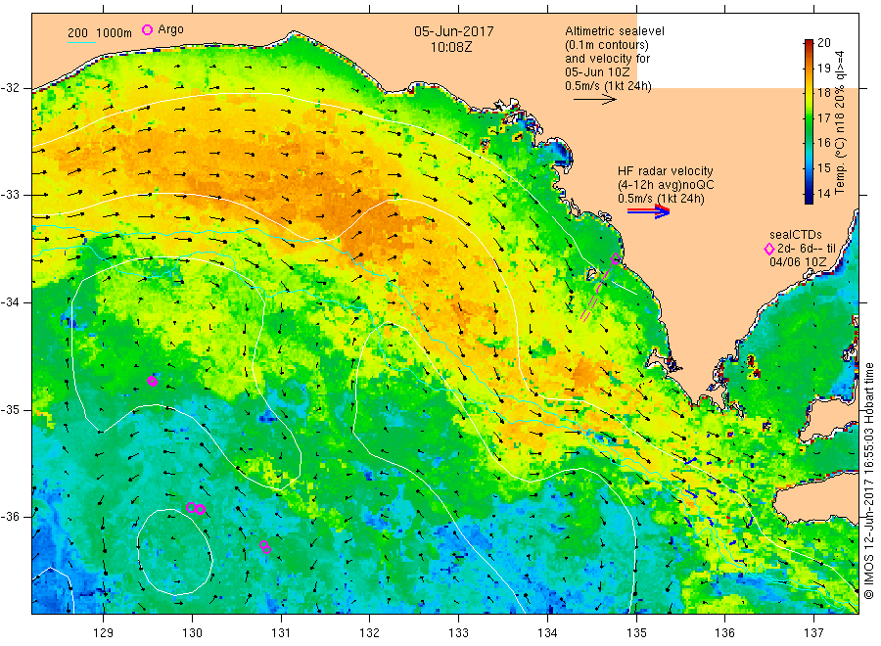Viewport: 881px width, 646px height.
Task: Click the 133 longitude axis label
Action: 458,633
